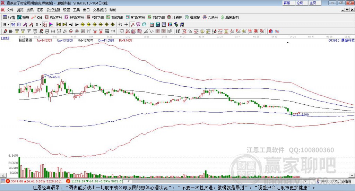
Task: Click the Tp=14.5353 indicator value
Action: click(44, 40)
